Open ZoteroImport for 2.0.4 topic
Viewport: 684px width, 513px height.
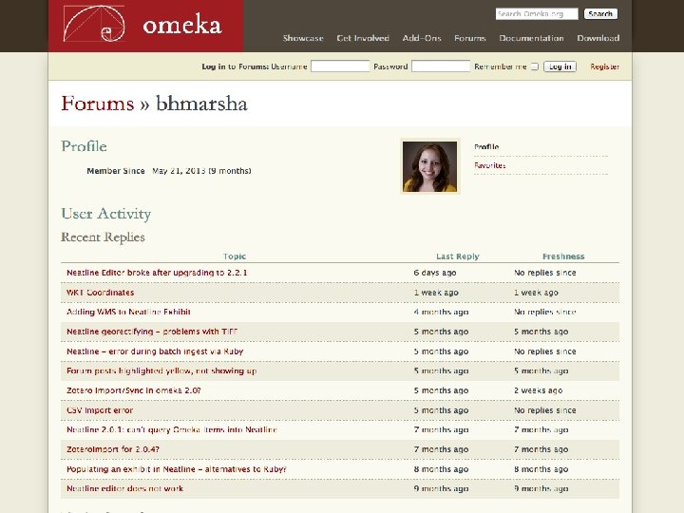tap(113, 449)
